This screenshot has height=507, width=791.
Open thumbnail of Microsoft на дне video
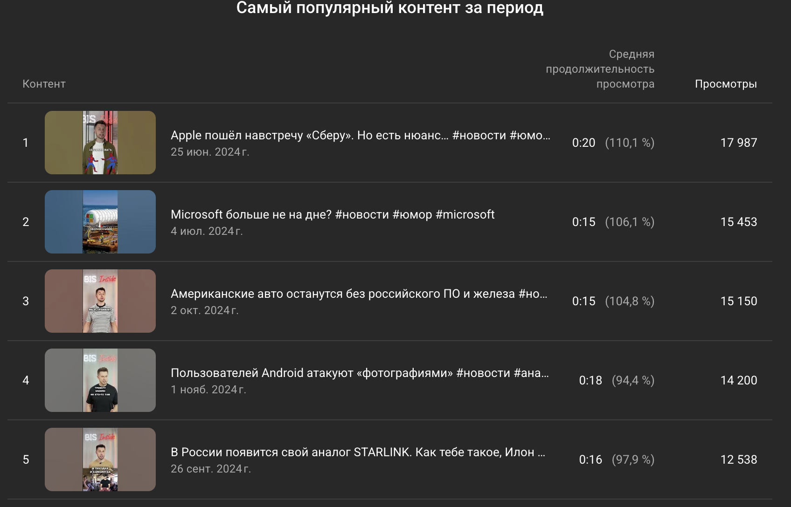click(x=100, y=222)
